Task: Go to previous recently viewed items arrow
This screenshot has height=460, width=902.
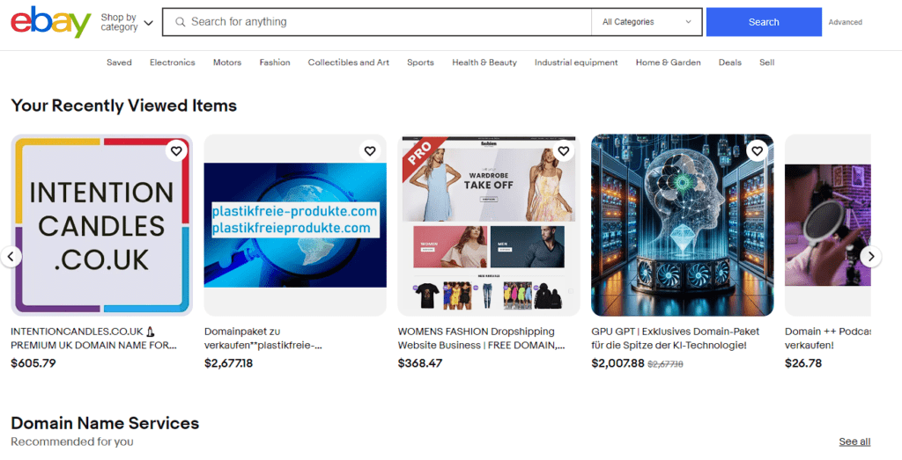Action: (11, 256)
